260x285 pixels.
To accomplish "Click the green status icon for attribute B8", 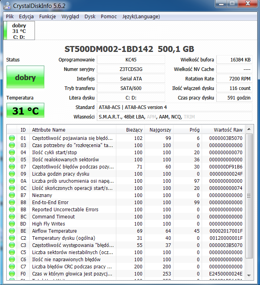I will [12, 202].
